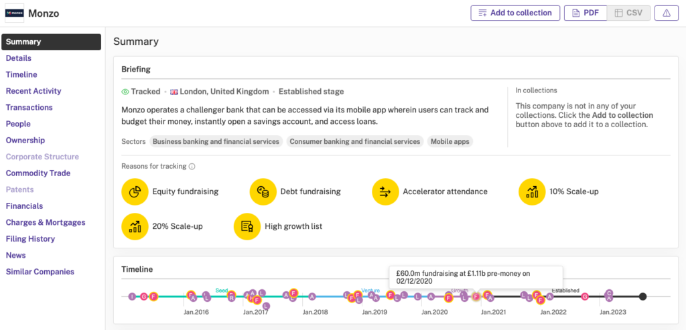Click the lone L marker below the line near Jan.2017
This screenshot has width=686, height=330.
tap(266, 306)
